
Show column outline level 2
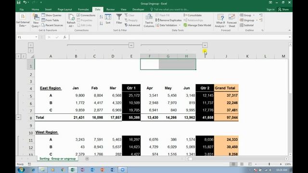[31, 50]
